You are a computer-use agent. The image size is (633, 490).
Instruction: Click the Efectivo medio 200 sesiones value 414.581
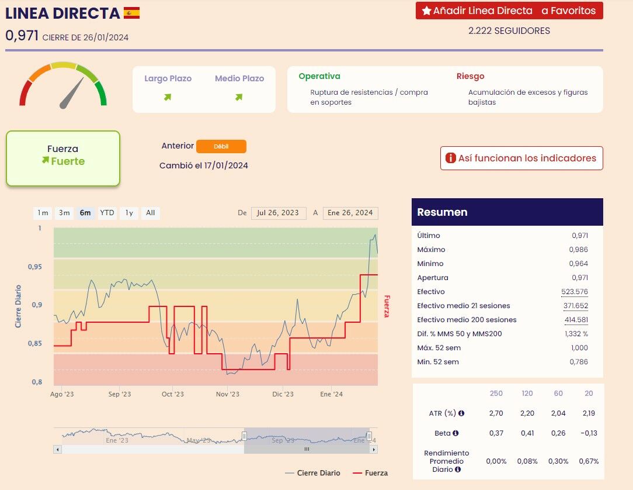tap(576, 320)
